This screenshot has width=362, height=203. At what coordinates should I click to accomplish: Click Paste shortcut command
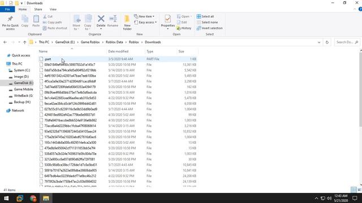coord(55,28)
